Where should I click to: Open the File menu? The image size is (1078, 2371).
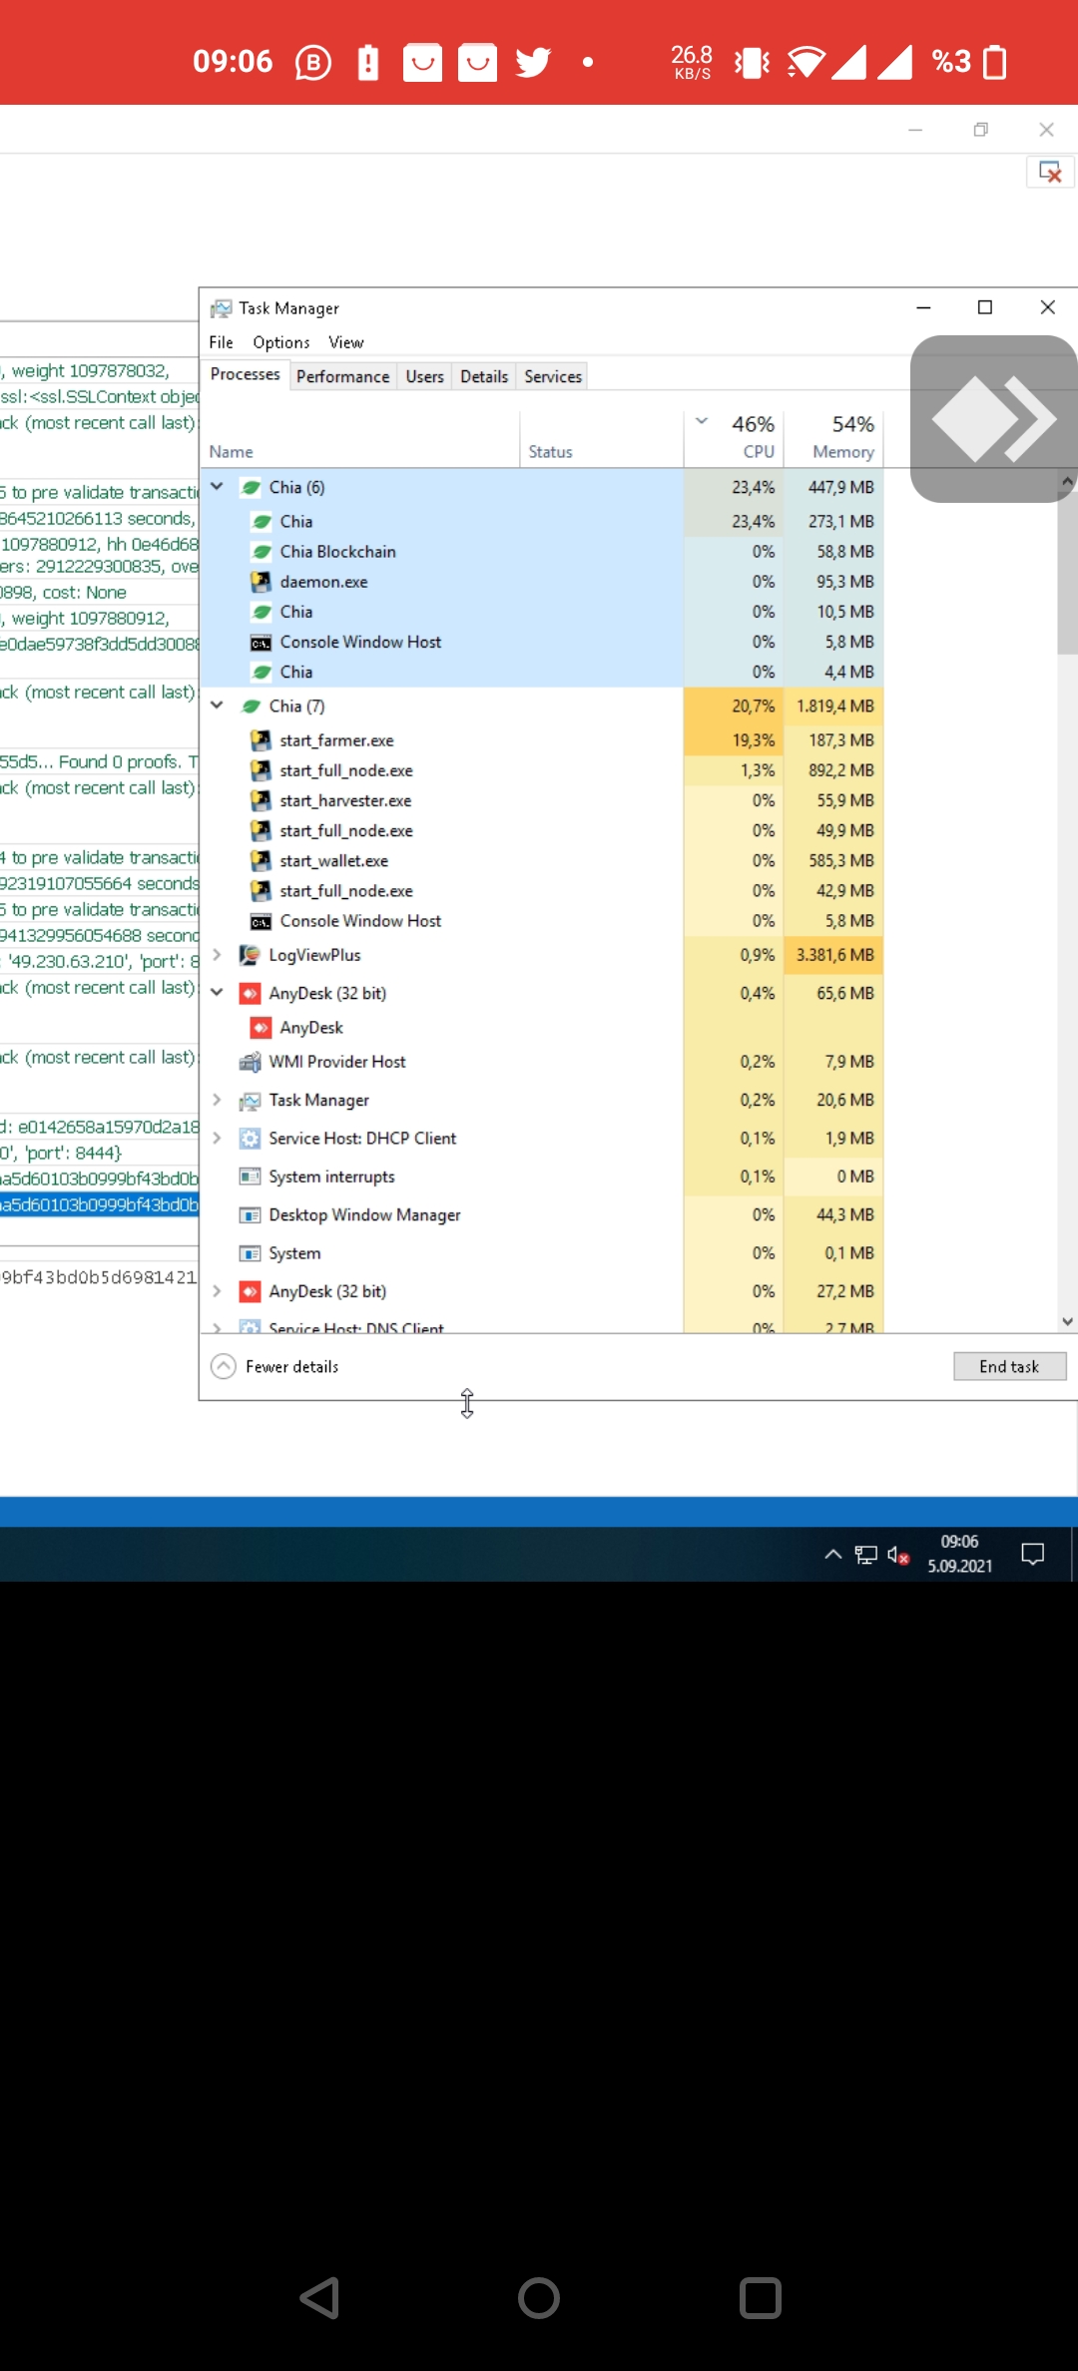click(x=221, y=342)
